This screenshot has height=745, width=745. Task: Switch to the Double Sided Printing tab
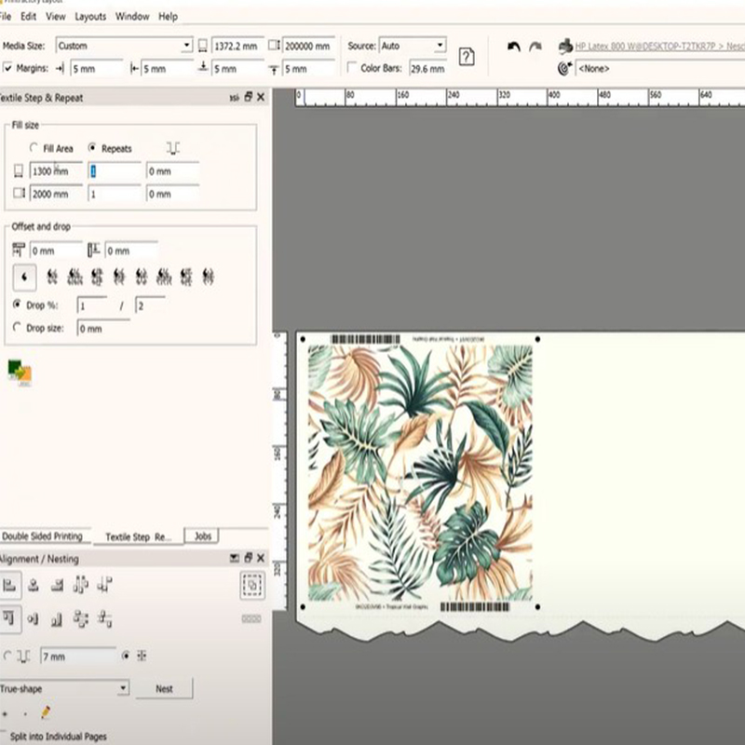coord(43,536)
